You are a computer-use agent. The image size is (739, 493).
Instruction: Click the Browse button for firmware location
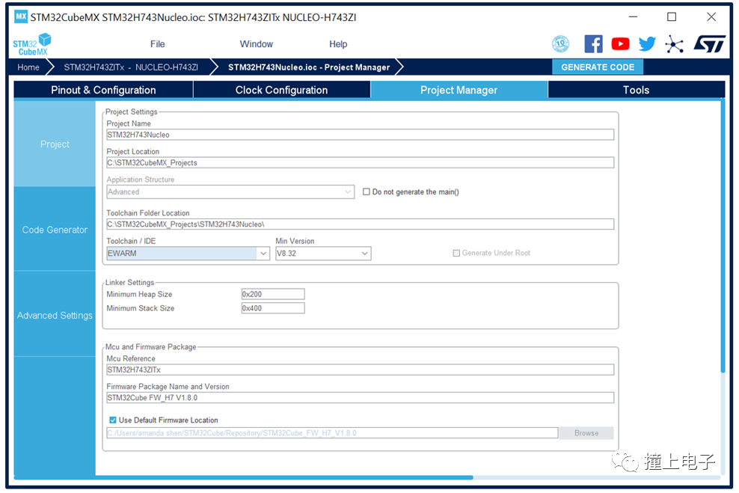click(x=586, y=432)
